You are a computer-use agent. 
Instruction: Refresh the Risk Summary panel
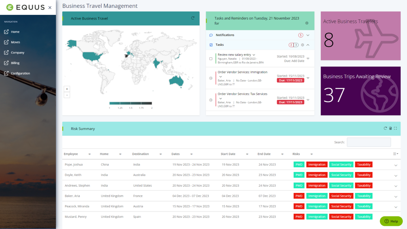(x=385, y=129)
